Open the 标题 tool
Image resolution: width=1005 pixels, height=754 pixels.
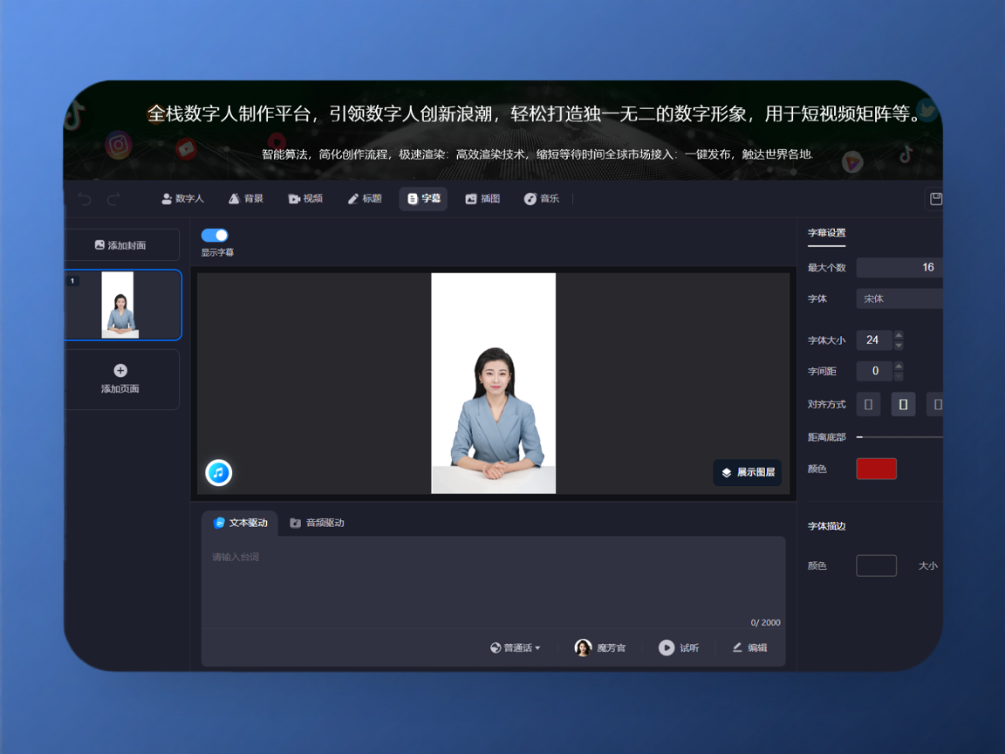[363, 198]
